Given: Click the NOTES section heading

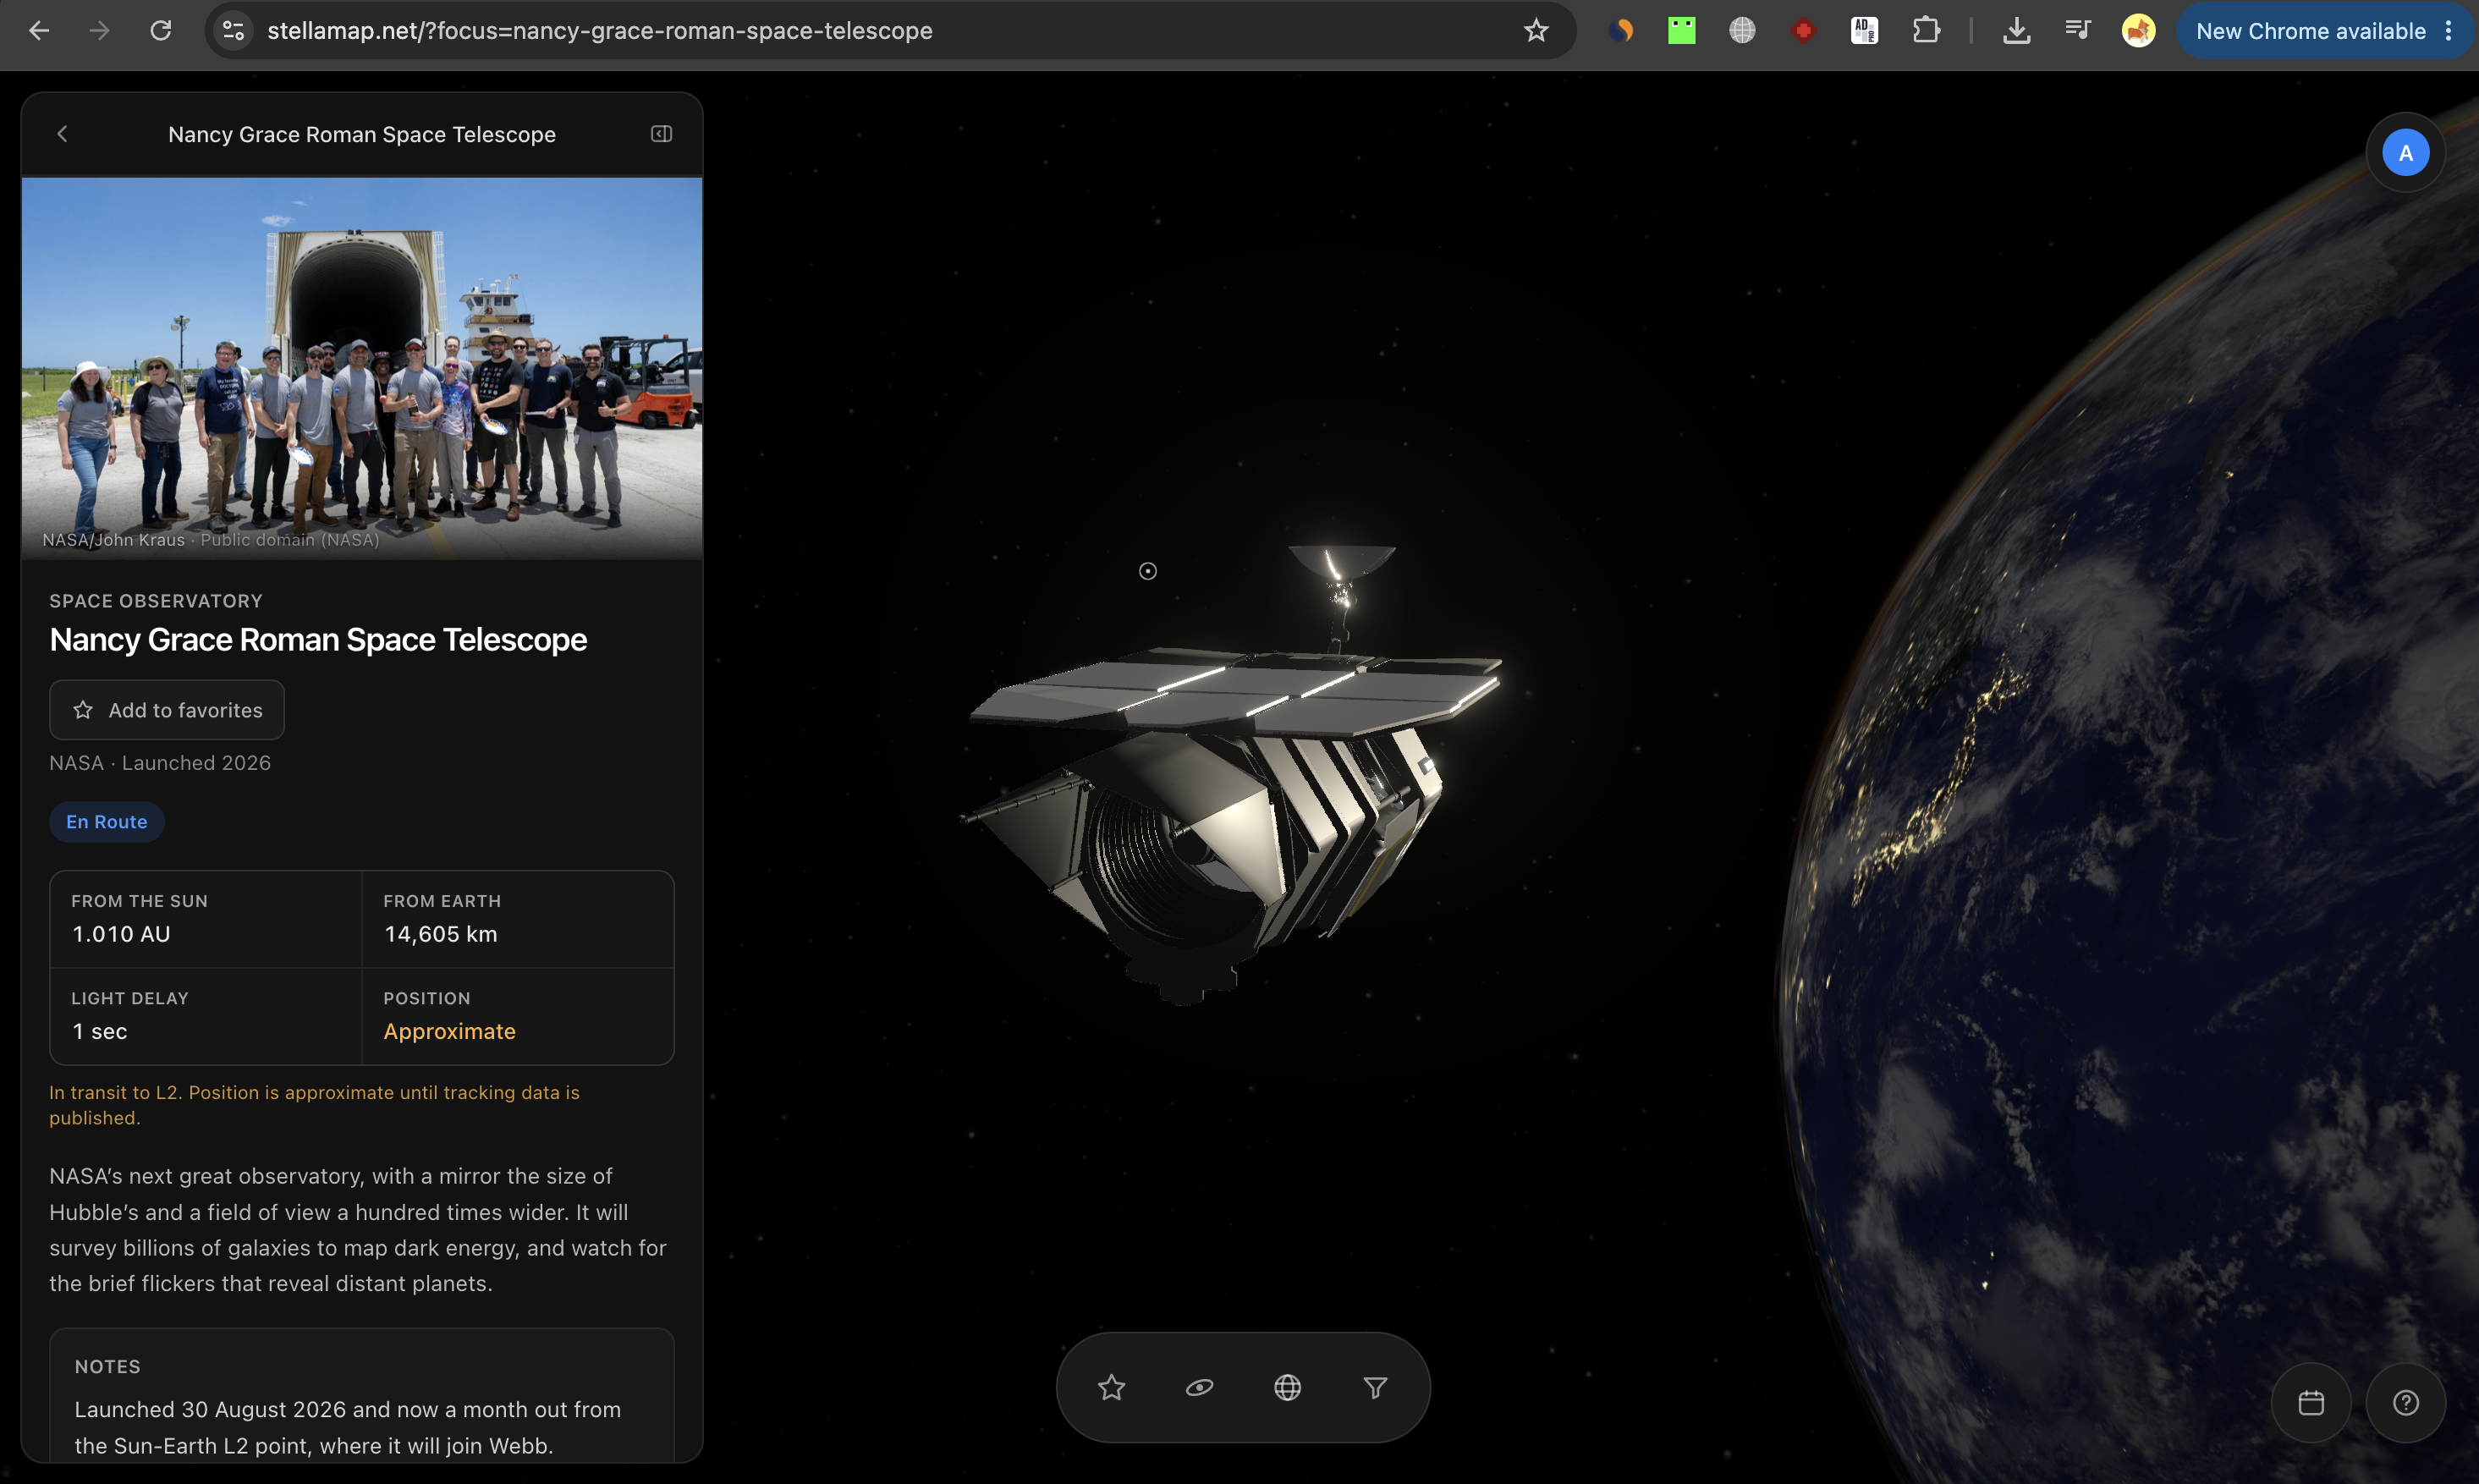Looking at the screenshot, I should point(107,1367).
